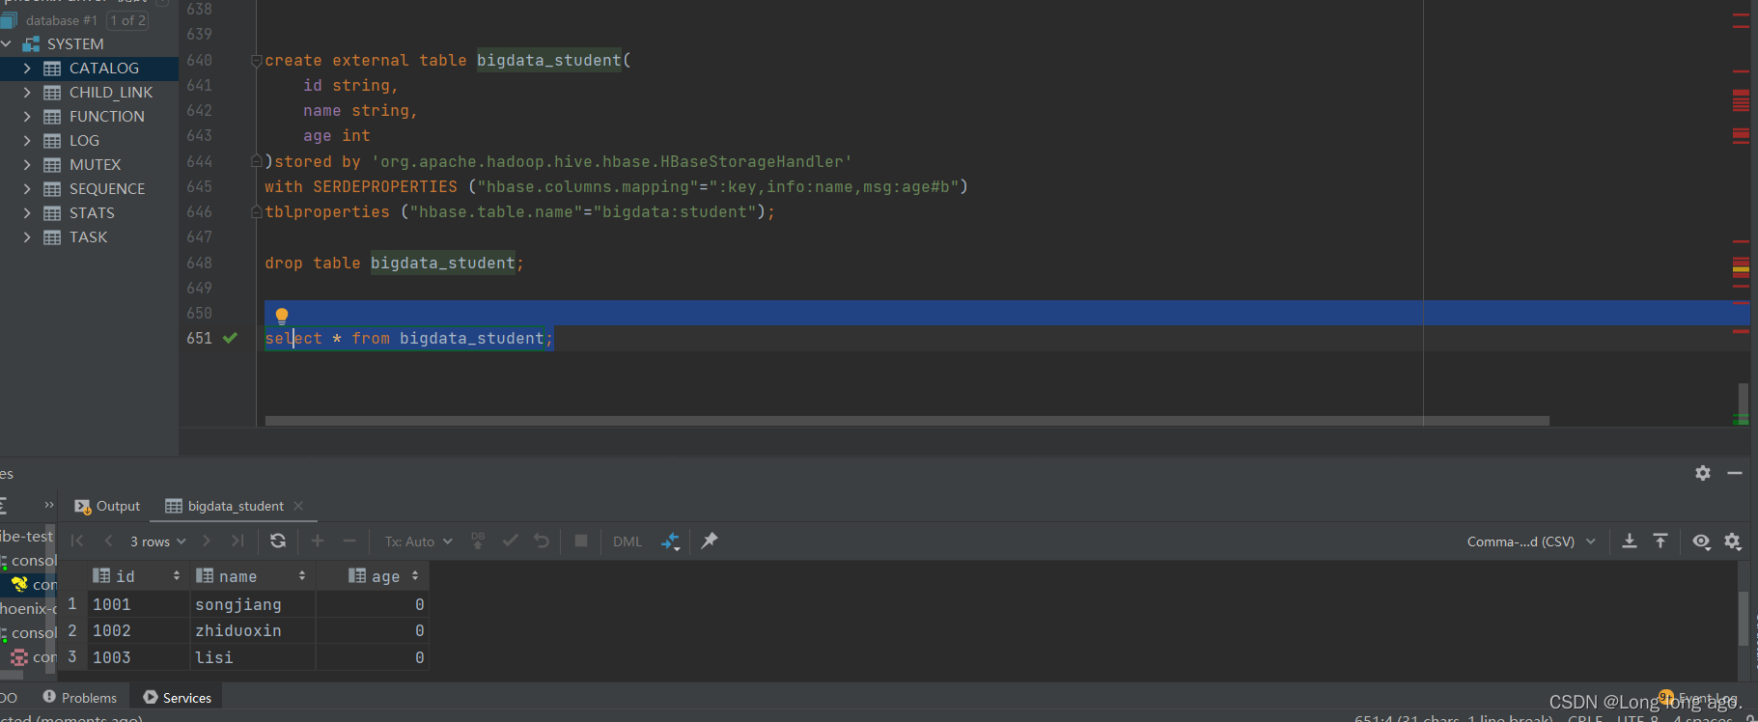
Task: Submit changes to database (DB arrow)
Action: click(x=478, y=541)
